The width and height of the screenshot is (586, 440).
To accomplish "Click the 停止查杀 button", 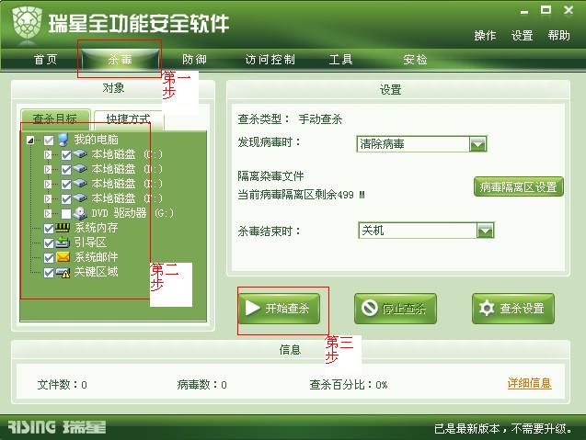I will [x=396, y=309].
